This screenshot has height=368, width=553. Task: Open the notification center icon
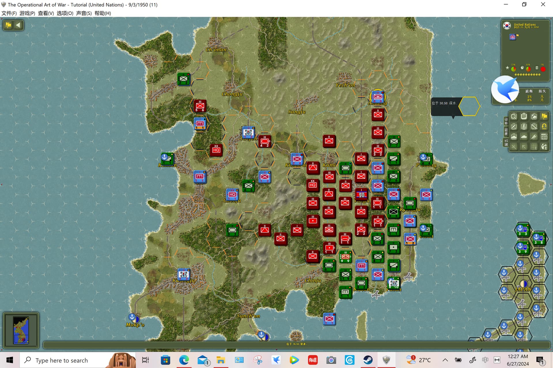pos(540,360)
